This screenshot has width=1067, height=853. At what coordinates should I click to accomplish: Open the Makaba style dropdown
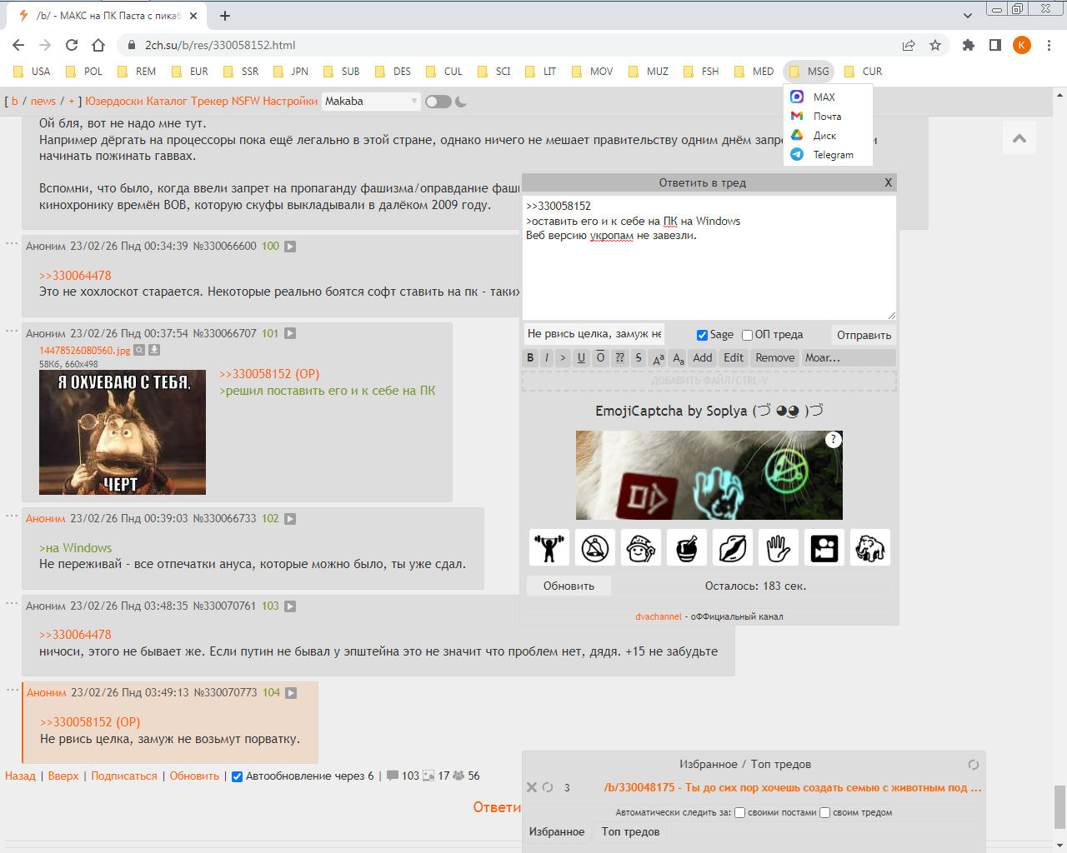pos(371,102)
